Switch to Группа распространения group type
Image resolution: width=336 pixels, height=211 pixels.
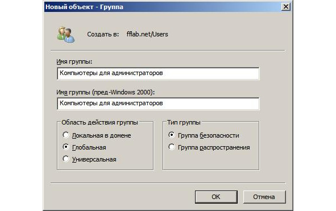tap(172, 147)
